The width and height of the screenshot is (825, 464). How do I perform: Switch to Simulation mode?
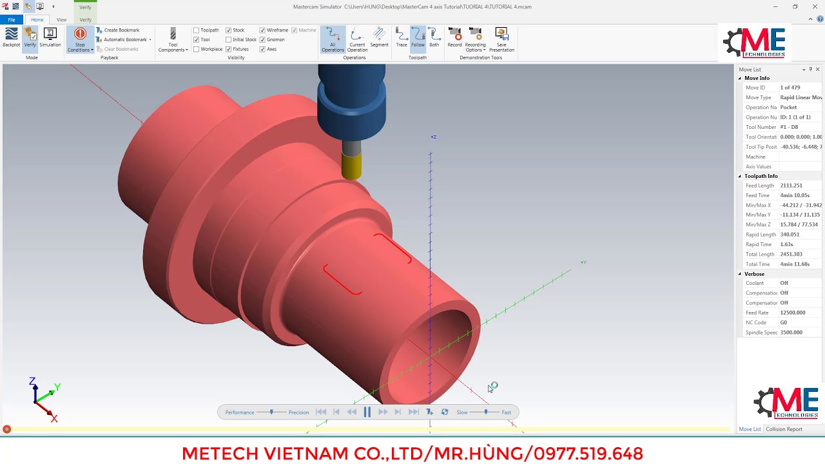(50, 37)
